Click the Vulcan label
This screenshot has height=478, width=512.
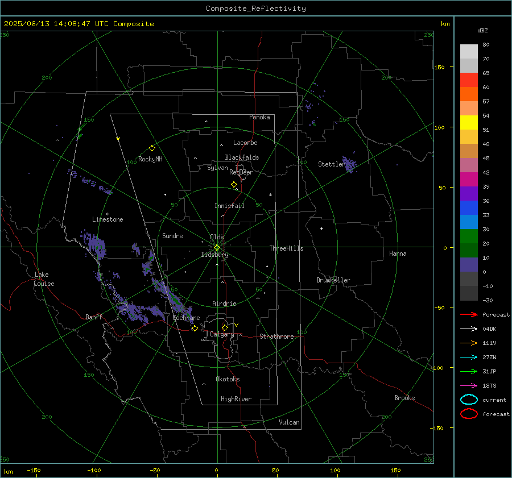click(290, 422)
